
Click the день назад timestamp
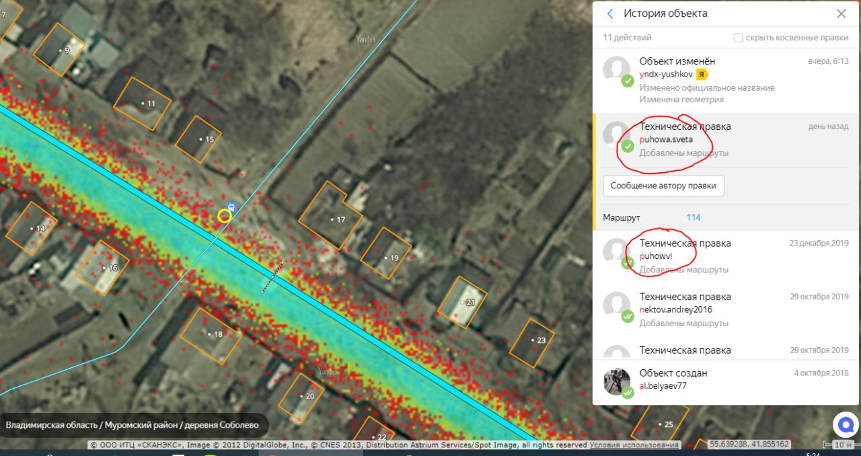(829, 126)
